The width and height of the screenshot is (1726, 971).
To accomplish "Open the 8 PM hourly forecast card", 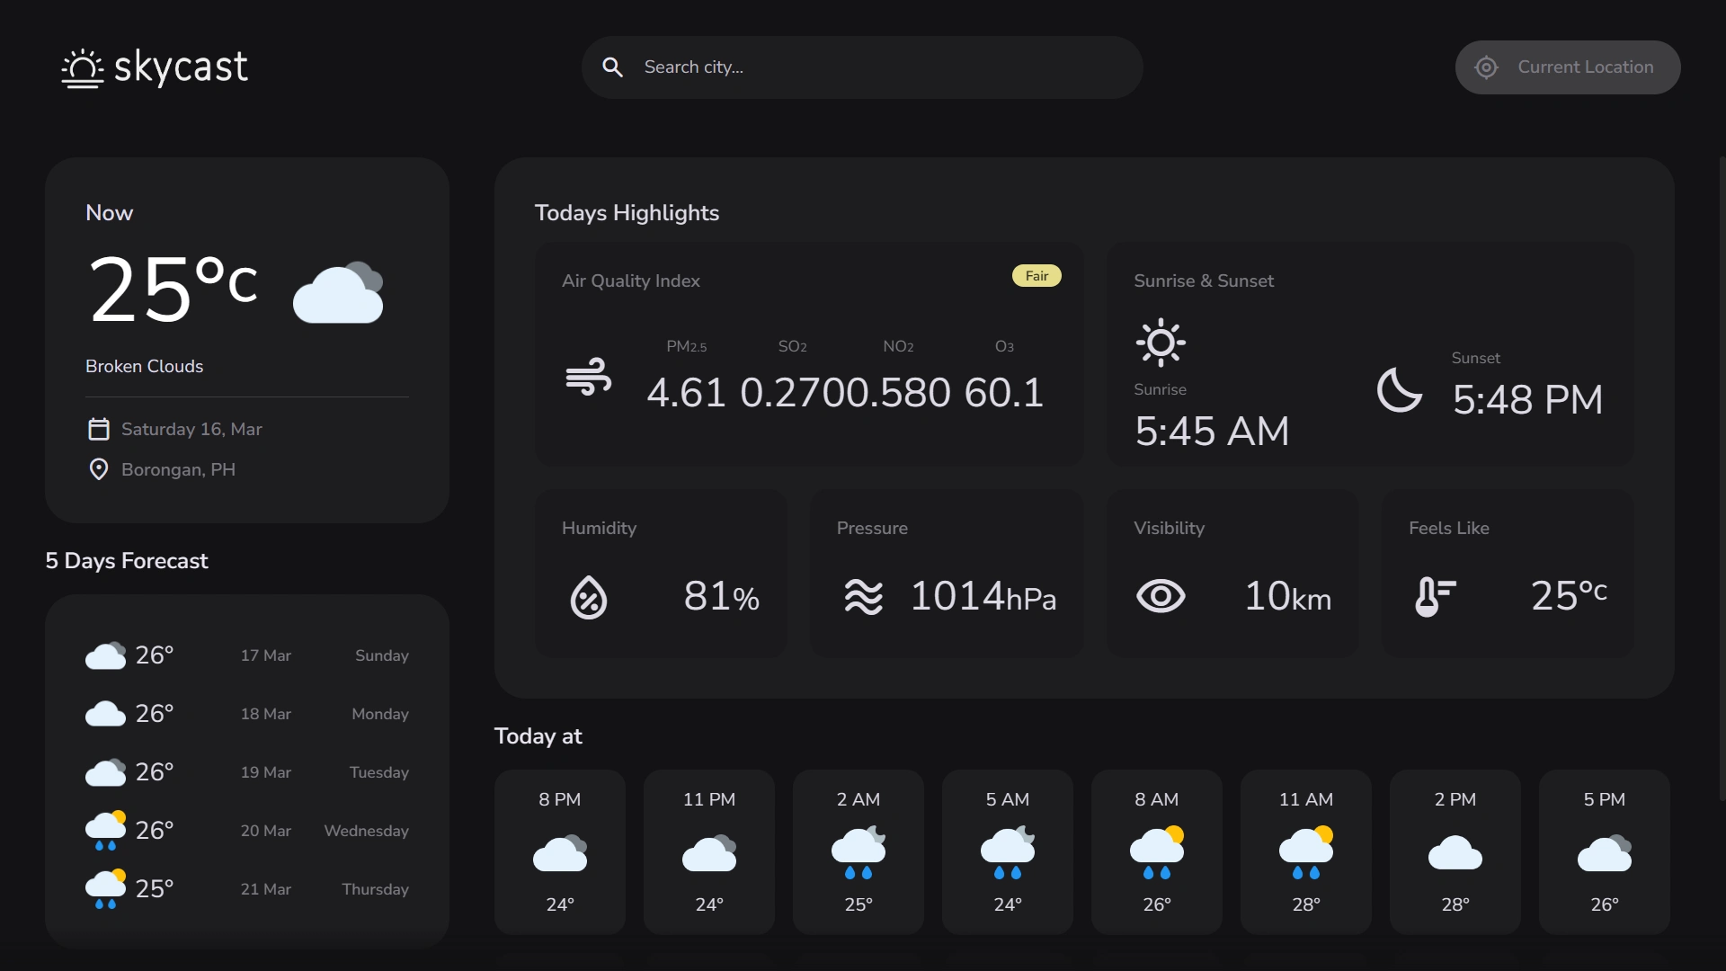I will click(559, 851).
